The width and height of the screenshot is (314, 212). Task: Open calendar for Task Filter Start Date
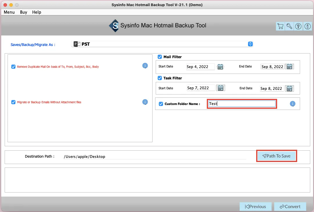tap(220, 88)
